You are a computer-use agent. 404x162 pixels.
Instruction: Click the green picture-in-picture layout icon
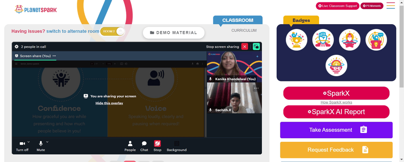(x=257, y=46)
